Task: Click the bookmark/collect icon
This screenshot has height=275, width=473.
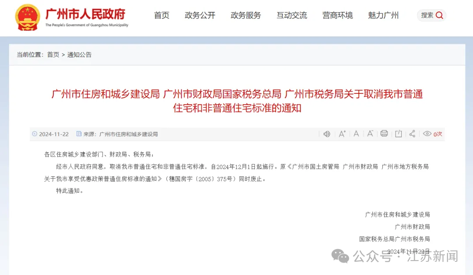Action: pyautogui.click(x=399, y=134)
